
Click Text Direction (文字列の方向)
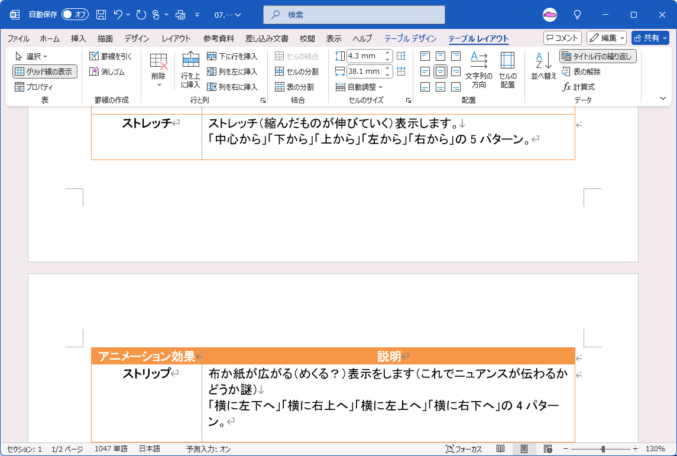pos(479,70)
